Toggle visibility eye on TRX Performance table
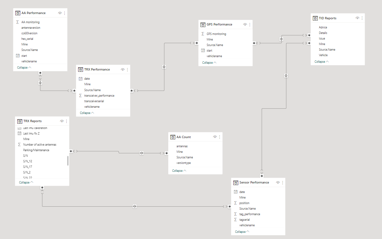382x239 pixels. pyautogui.click(x=123, y=70)
